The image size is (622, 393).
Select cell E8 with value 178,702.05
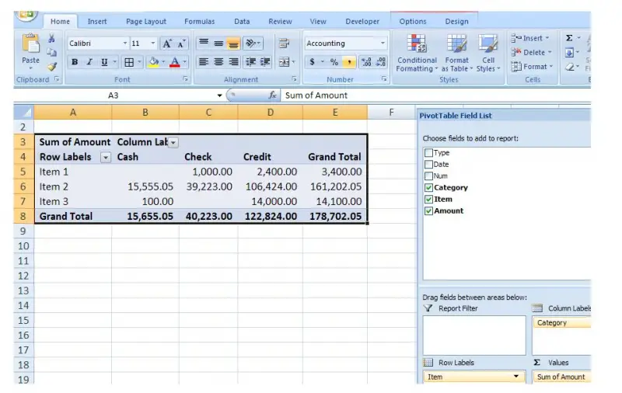335,217
